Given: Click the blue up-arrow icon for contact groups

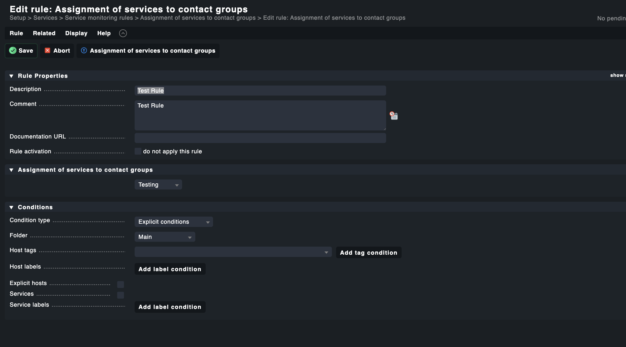Looking at the screenshot, I should pyautogui.click(x=84, y=51).
